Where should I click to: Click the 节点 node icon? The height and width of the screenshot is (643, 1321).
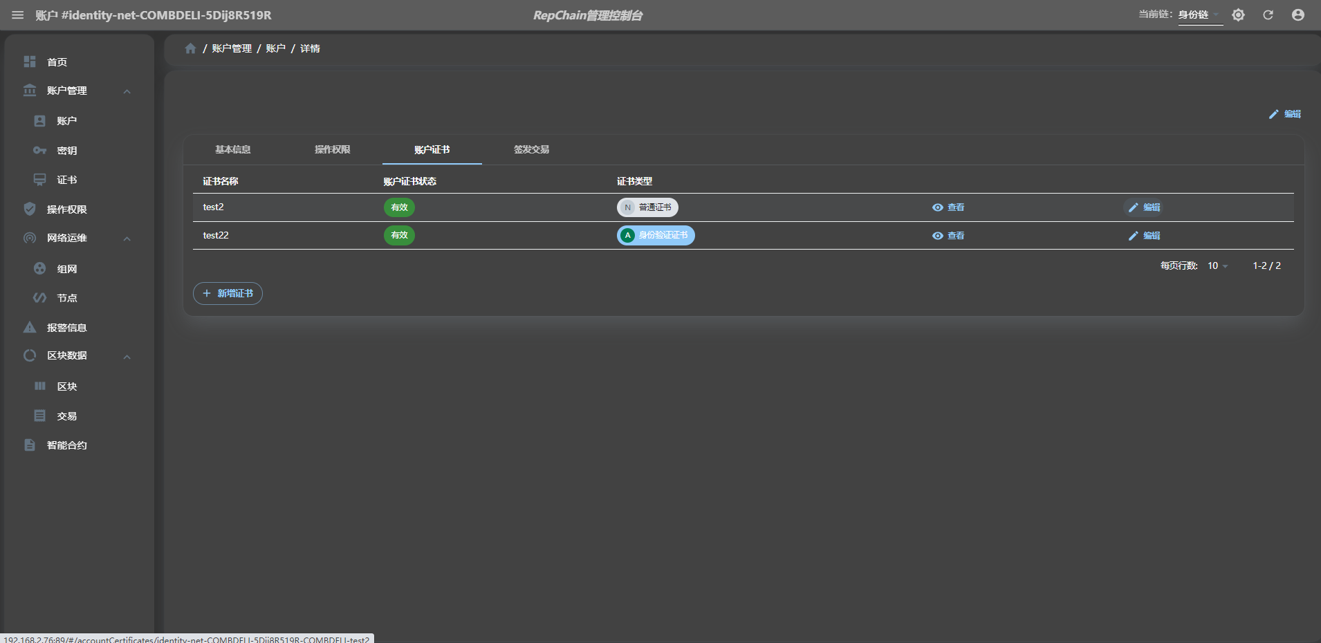(40, 298)
